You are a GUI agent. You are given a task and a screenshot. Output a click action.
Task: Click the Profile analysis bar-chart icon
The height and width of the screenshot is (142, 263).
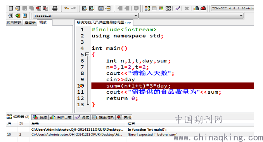196,8
